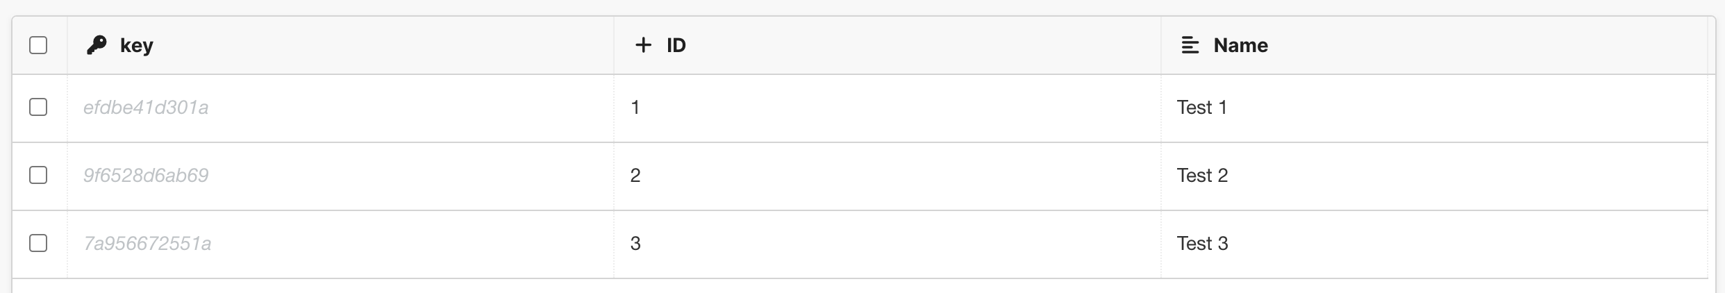Edit the Name cell Test 1
Screen dimensions: 1725x293
[x=1201, y=108]
